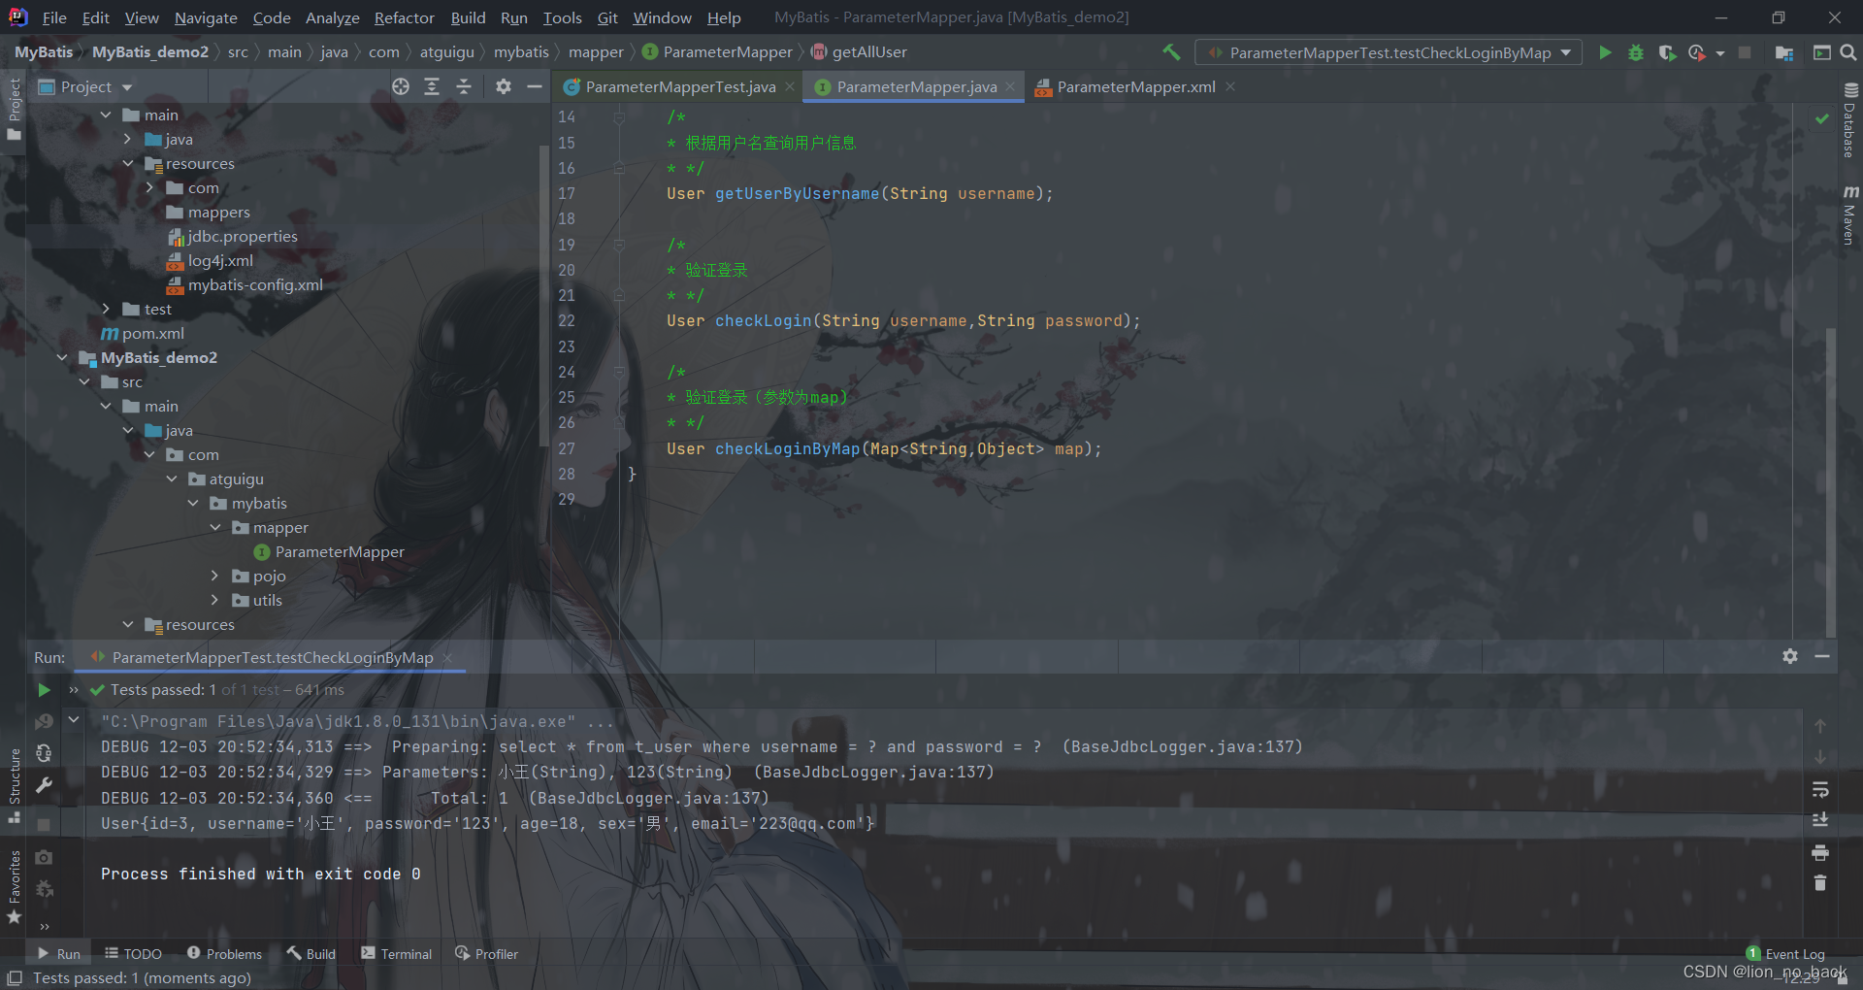Expand the pojo package
This screenshot has width=1863, height=990.
[x=215, y=576]
